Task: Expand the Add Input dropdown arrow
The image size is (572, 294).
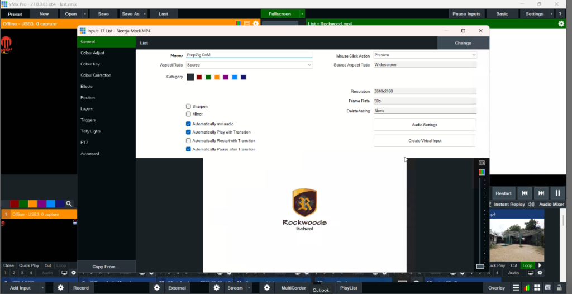Action: (x=42, y=288)
